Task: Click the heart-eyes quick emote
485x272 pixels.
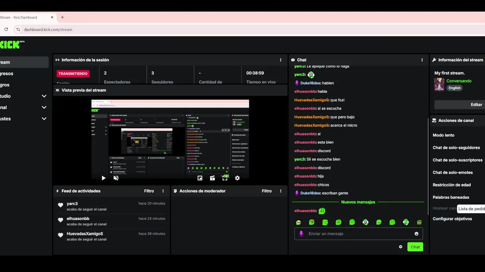Action: click(x=312, y=222)
